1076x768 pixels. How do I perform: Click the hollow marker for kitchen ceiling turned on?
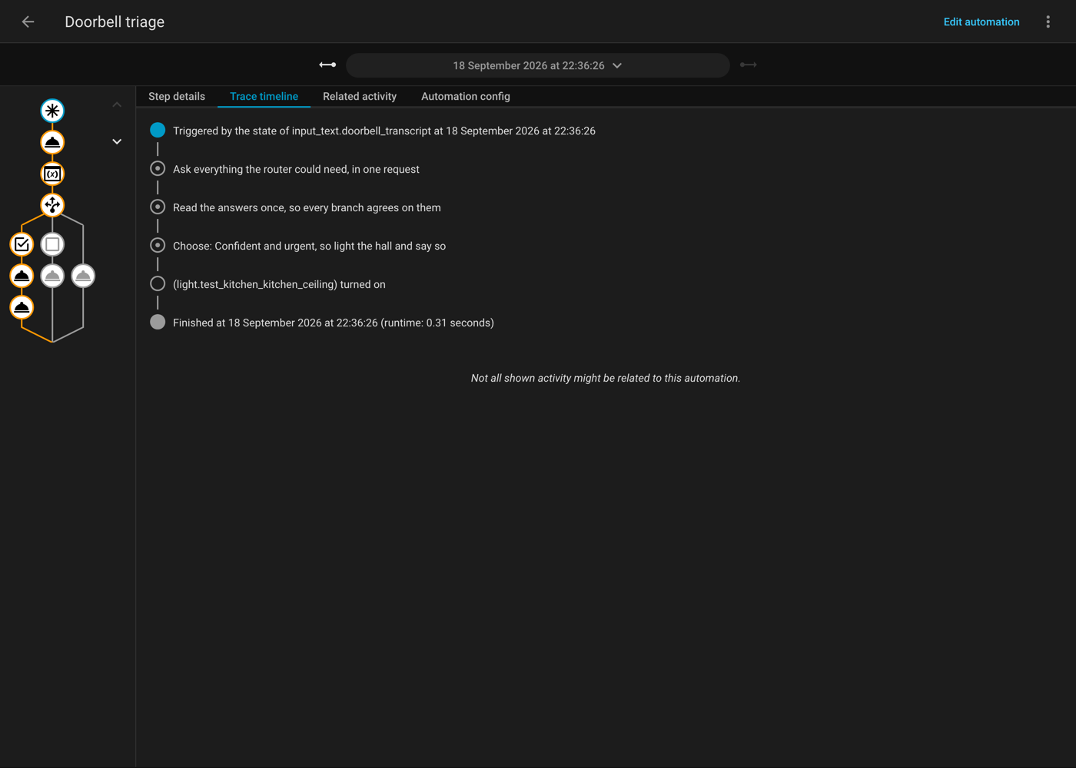coord(158,284)
